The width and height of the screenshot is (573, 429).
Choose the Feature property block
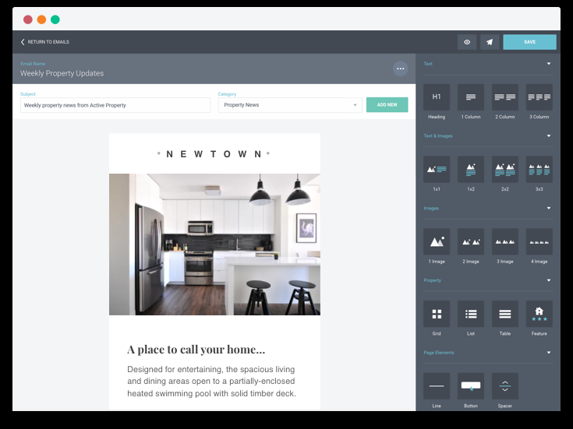coord(539,314)
